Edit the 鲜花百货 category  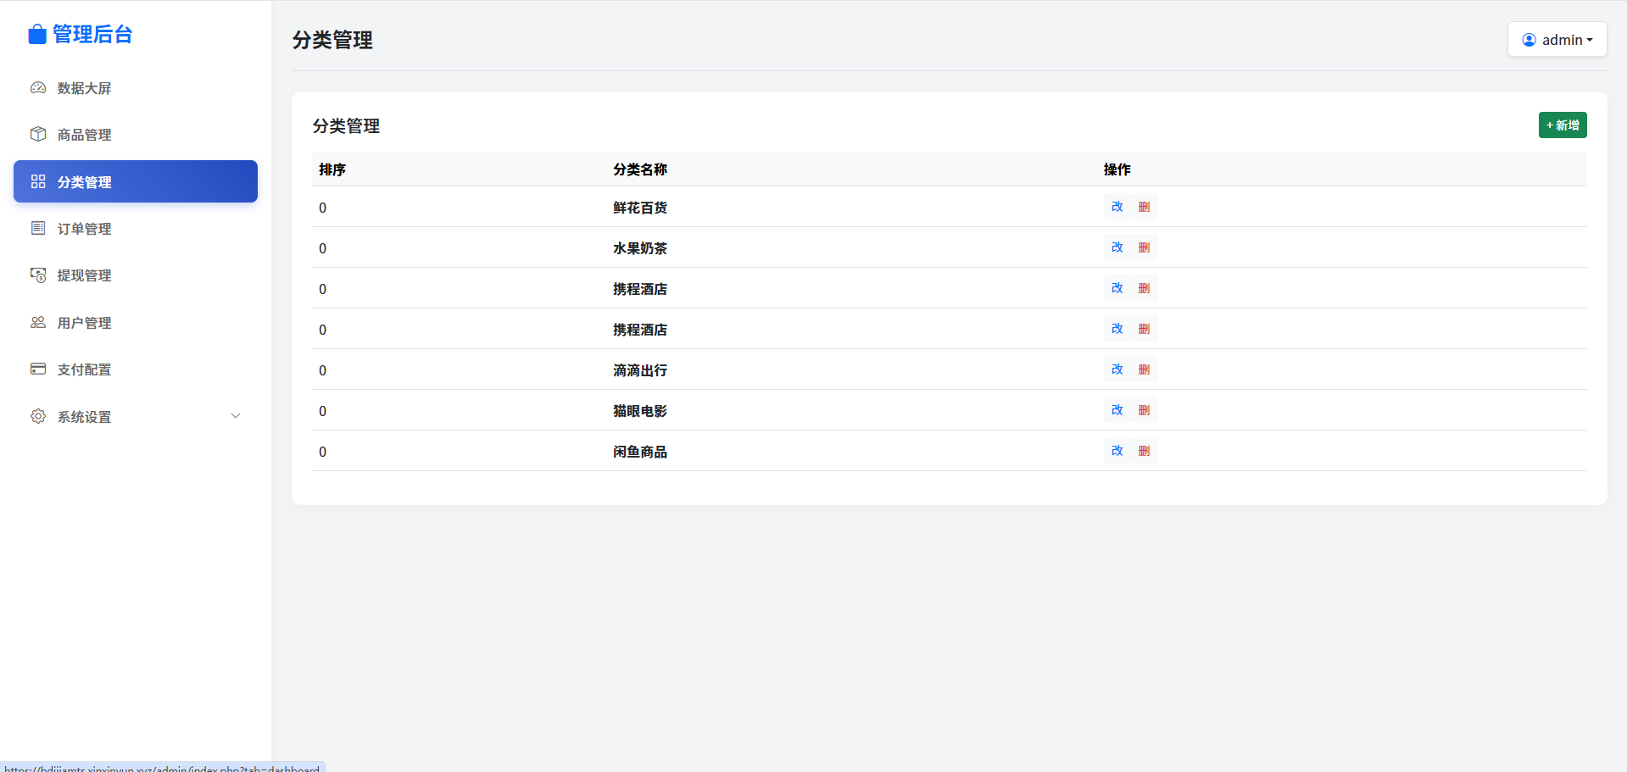(1117, 207)
